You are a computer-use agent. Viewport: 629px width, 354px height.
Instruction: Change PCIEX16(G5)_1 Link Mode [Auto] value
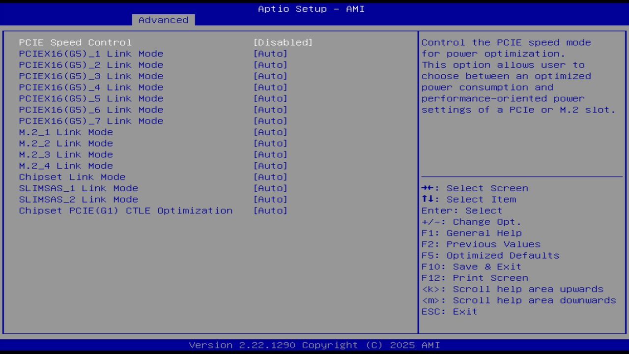(270, 54)
